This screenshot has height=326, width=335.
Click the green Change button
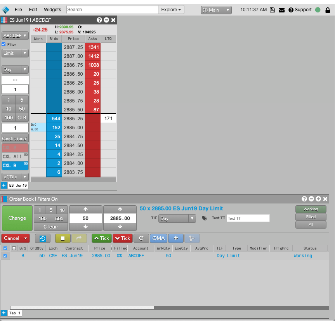(17, 218)
